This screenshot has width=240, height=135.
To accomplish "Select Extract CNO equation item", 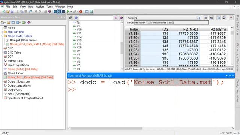I will [x=15, y=61].
